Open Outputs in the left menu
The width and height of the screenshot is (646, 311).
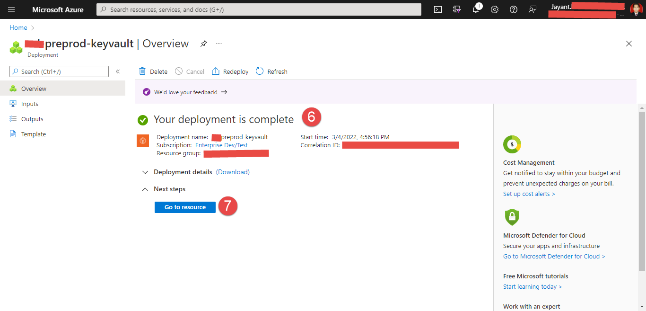[62, 119]
